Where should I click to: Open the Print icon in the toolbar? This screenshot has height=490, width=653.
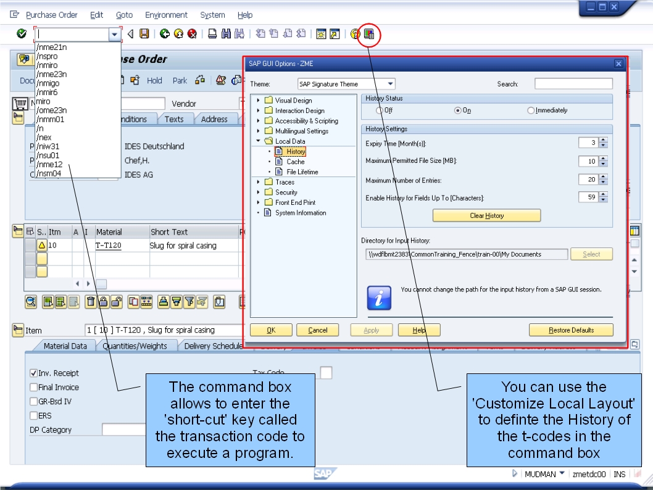tap(212, 34)
